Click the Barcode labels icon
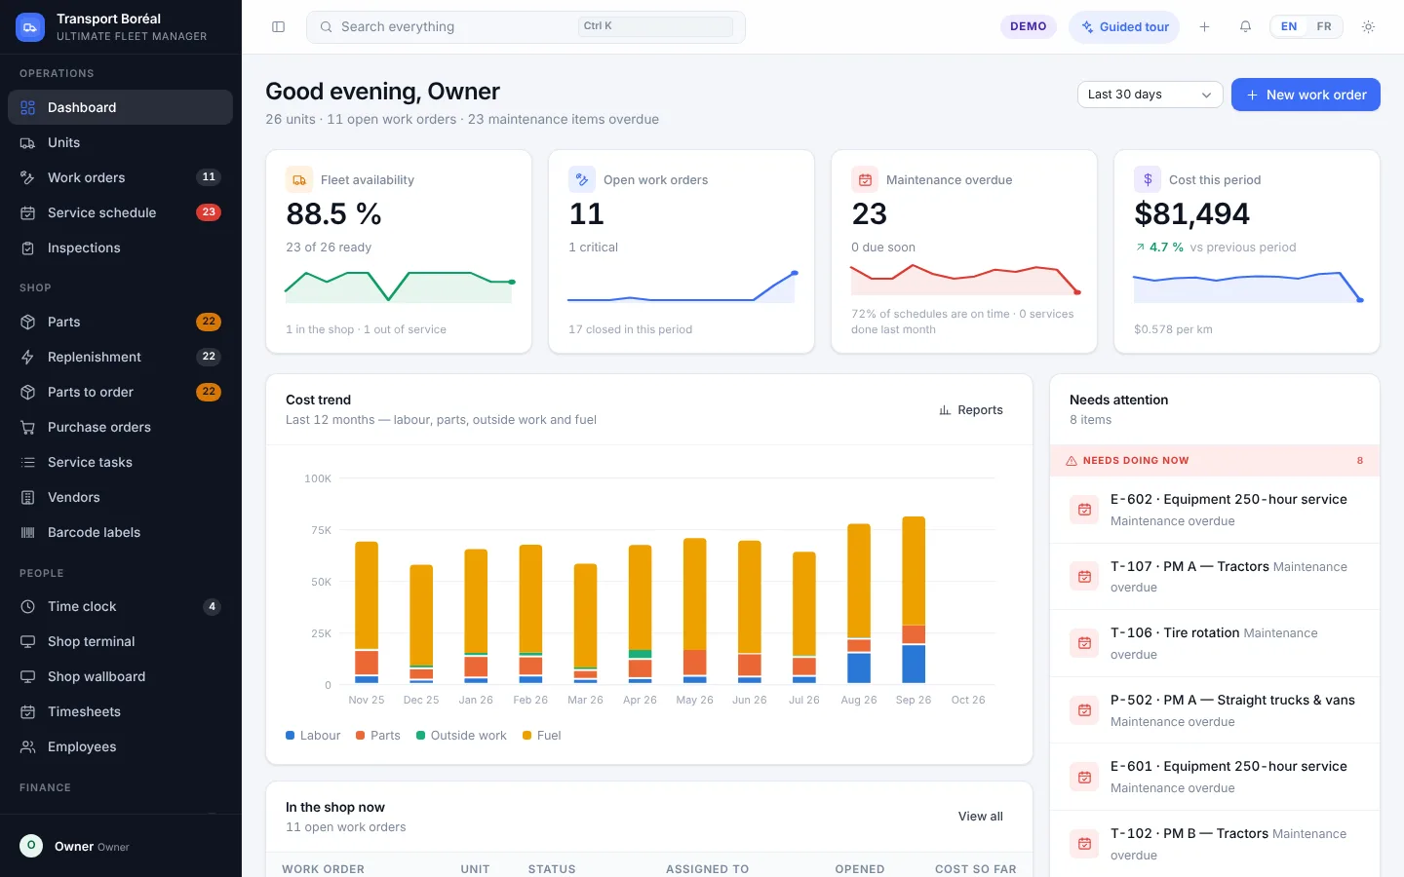The width and height of the screenshot is (1404, 877). 28,532
